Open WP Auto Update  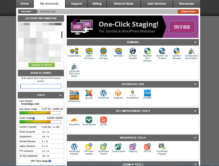(89, 149)
